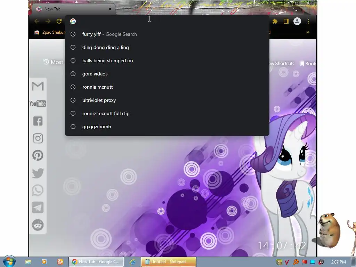Open Bookmarks on the new tab page
Screen dimensions: 356x267
[x=308, y=64]
